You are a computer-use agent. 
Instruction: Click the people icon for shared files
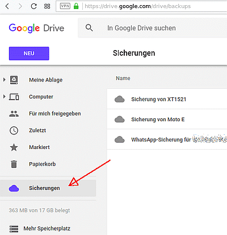pyautogui.click(x=14, y=114)
